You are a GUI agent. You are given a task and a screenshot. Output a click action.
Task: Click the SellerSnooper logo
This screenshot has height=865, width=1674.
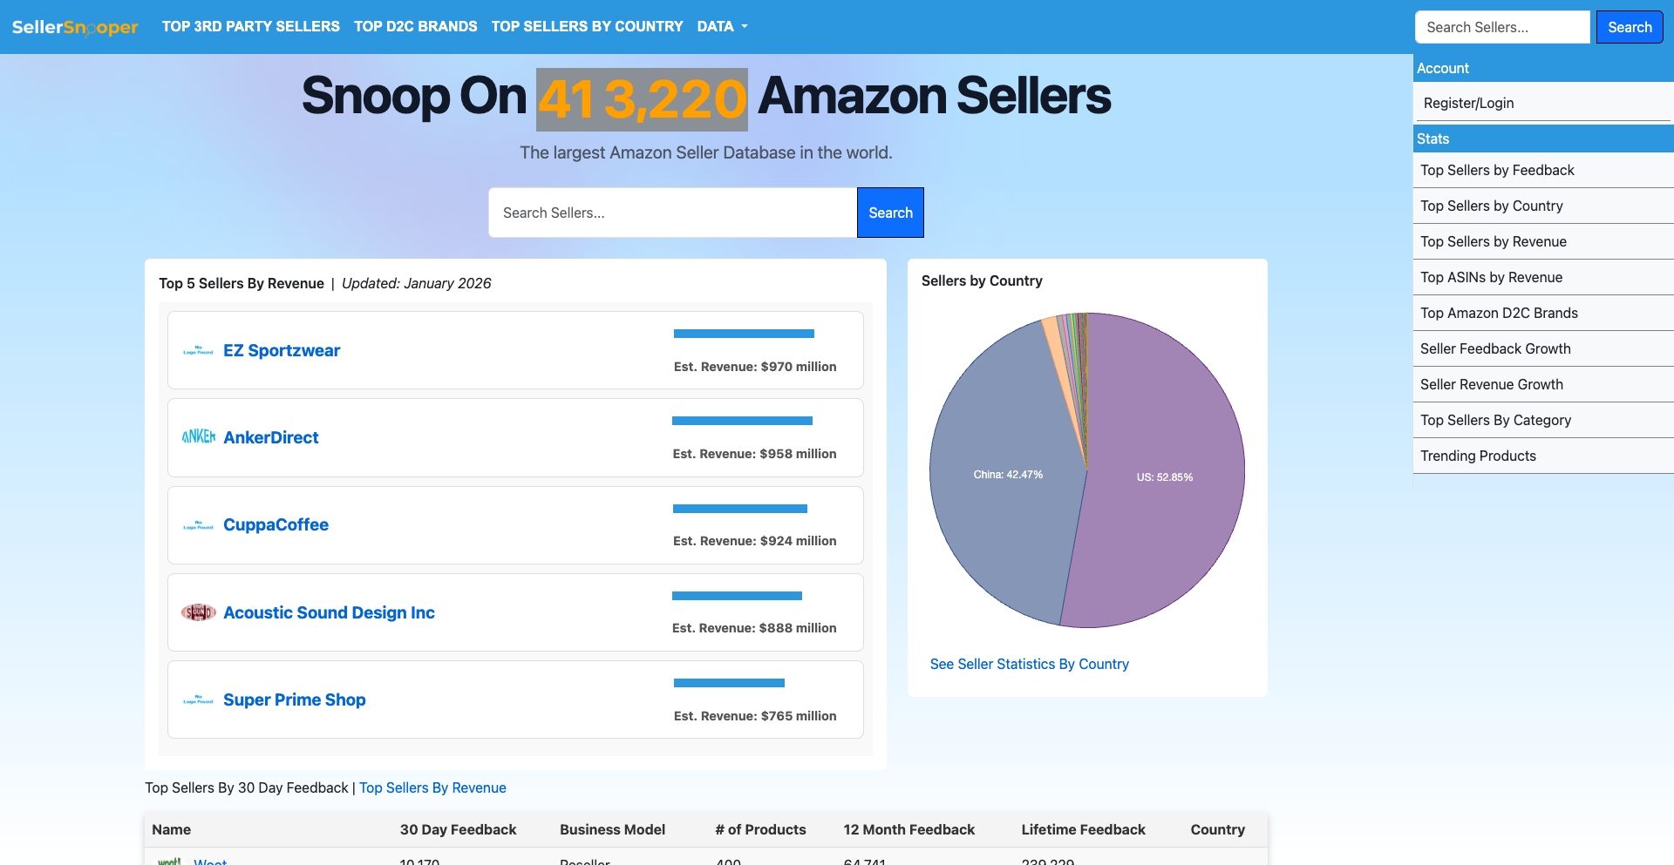74,26
